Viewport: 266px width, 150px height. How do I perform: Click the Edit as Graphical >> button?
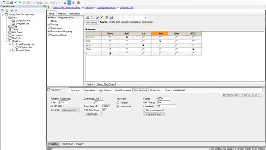pyautogui.click(x=232, y=95)
